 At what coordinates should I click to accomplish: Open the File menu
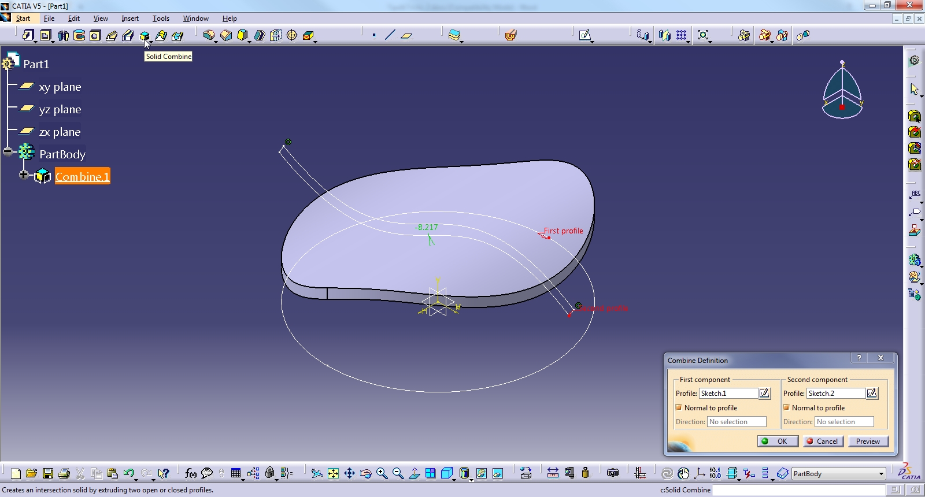[x=49, y=18]
